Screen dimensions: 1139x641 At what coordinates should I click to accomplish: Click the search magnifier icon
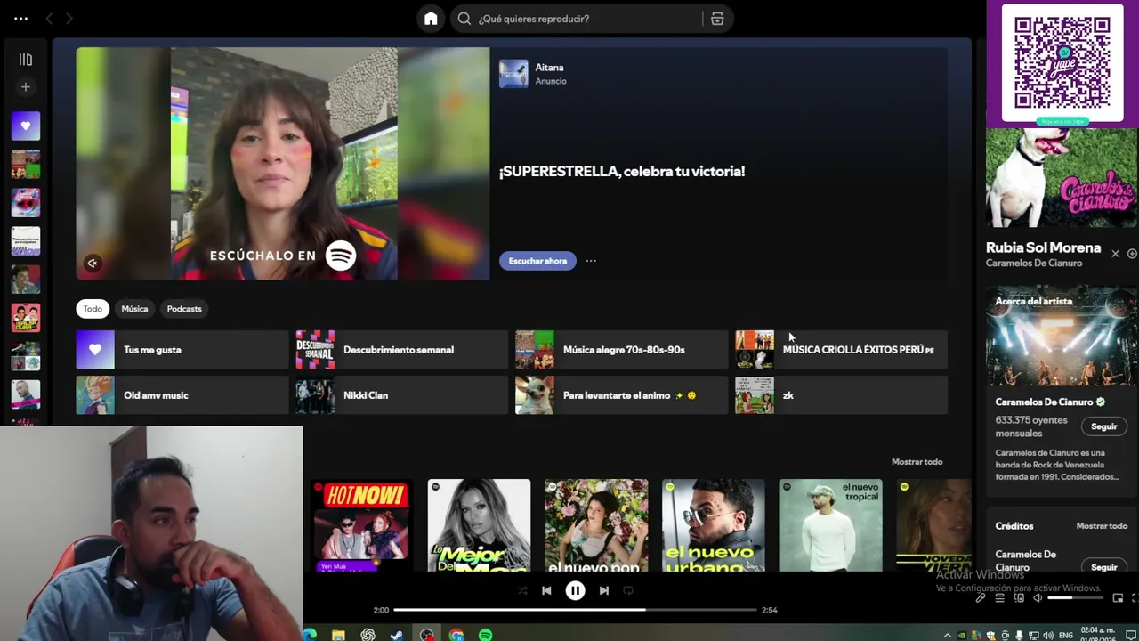click(x=464, y=19)
